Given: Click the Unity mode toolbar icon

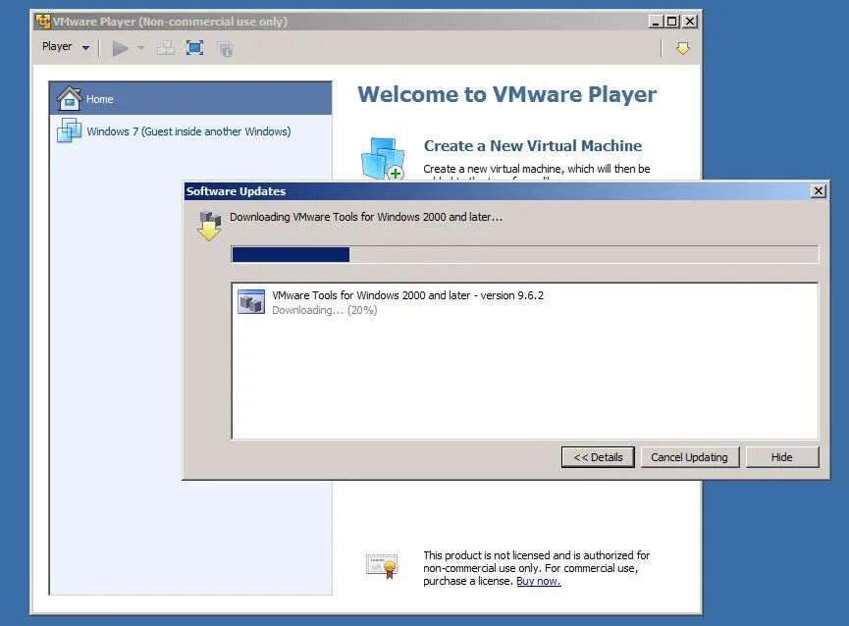Looking at the screenshot, I should [225, 49].
